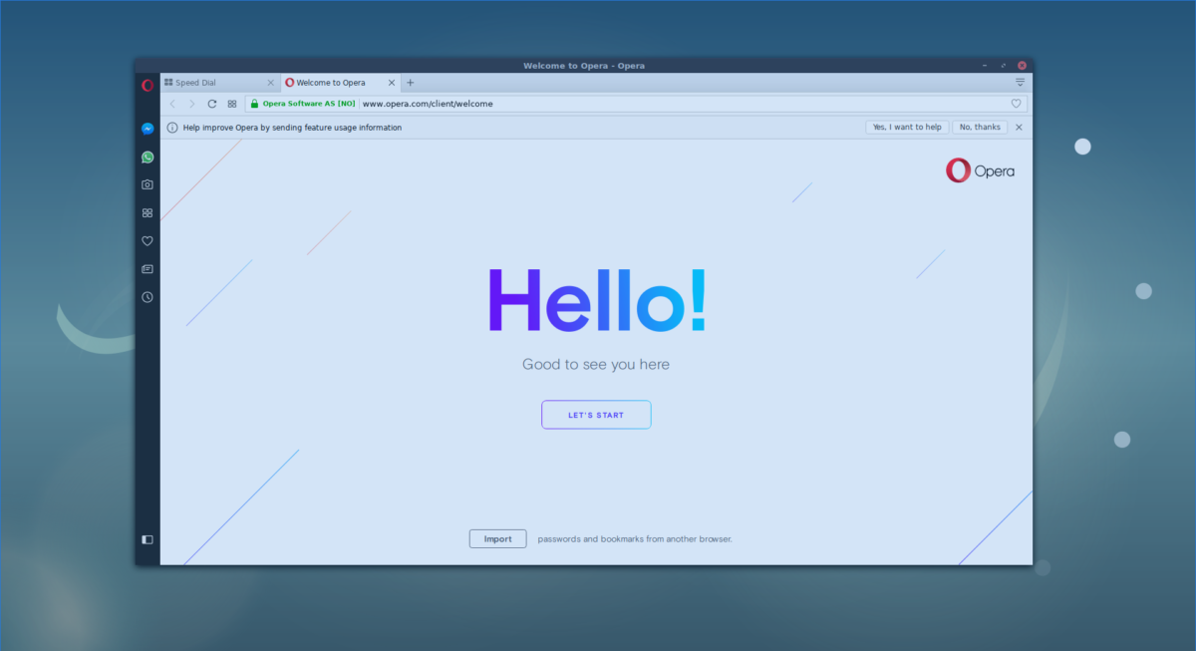Open personal news from the sidebar
The height and width of the screenshot is (651, 1196).
point(147,268)
